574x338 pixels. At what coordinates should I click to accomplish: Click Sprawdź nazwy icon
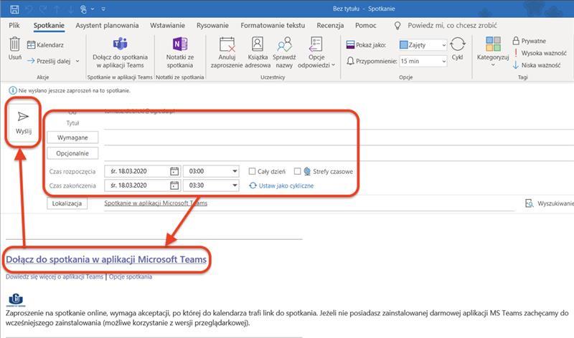[x=284, y=44]
